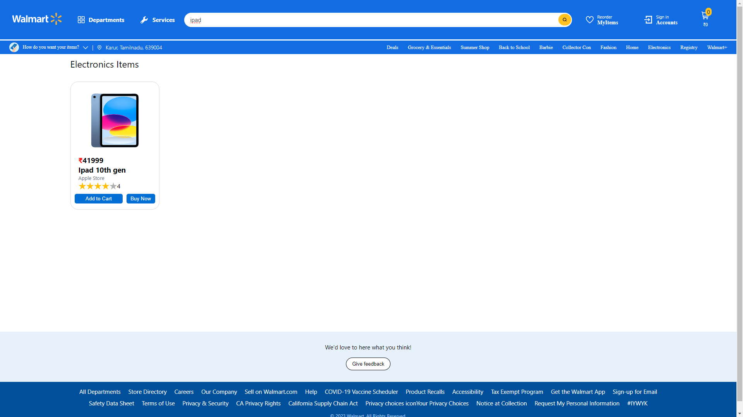This screenshot has width=743, height=417.
Task: Open Grocery & Essentials nav item
Action: 429,47
